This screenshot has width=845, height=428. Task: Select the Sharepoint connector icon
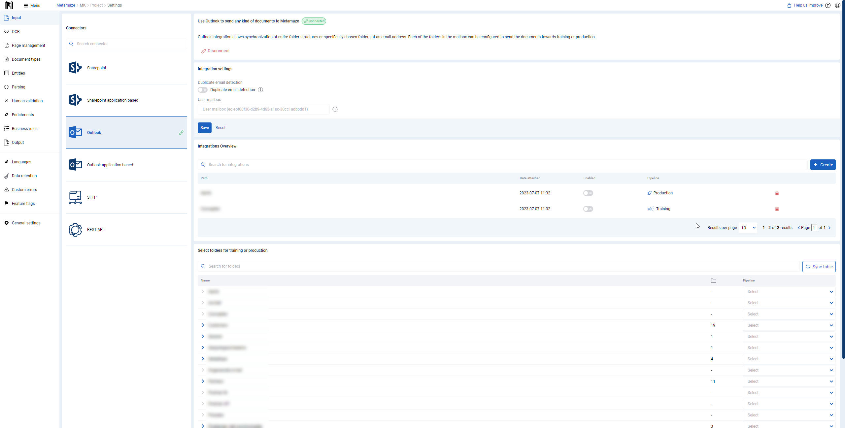click(x=75, y=68)
